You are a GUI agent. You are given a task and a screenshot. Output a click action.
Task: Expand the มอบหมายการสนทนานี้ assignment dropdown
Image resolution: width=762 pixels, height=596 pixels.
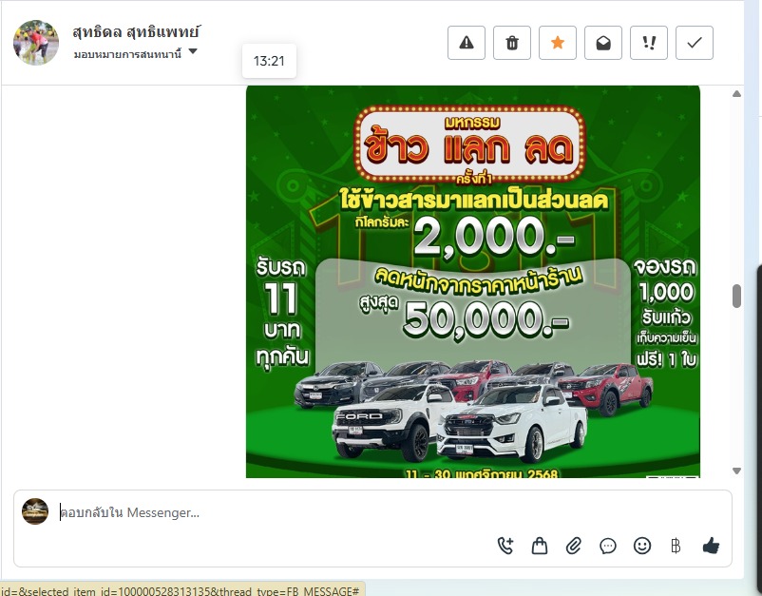pos(136,53)
